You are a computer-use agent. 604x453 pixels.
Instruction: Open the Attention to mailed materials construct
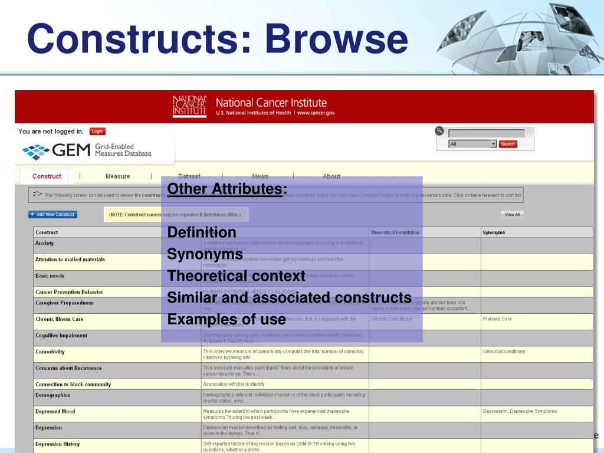[70, 260]
